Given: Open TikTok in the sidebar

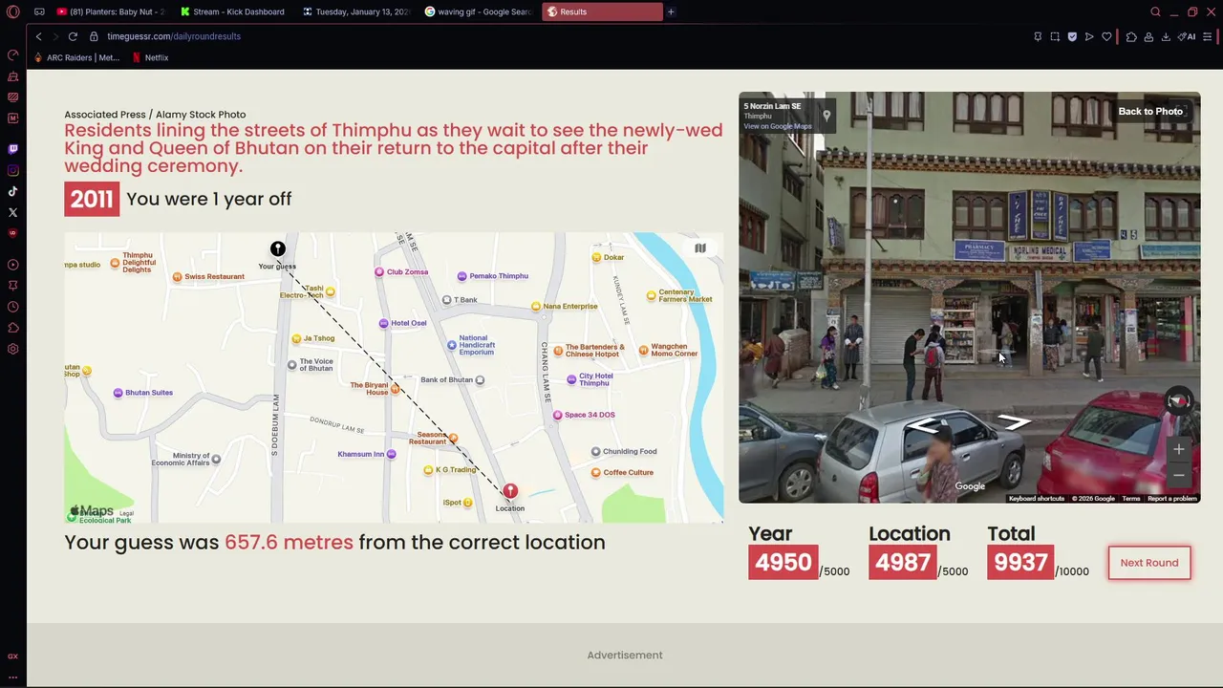Looking at the screenshot, I should pyautogui.click(x=12, y=191).
